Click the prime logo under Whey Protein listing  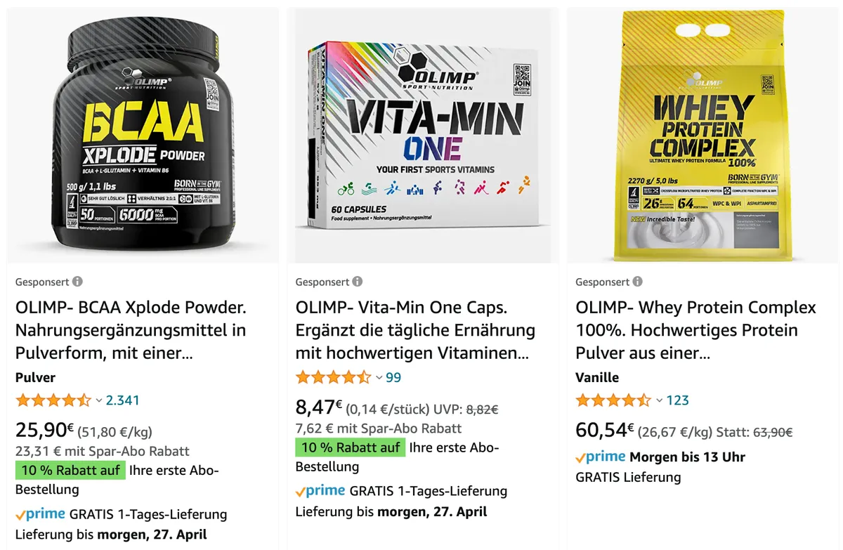[601, 457]
